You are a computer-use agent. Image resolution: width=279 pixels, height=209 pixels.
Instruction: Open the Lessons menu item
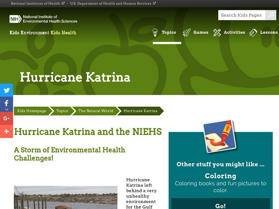269,32
